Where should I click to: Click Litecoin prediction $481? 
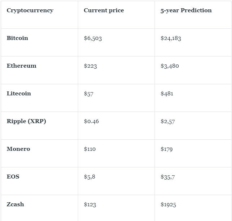click(167, 94)
